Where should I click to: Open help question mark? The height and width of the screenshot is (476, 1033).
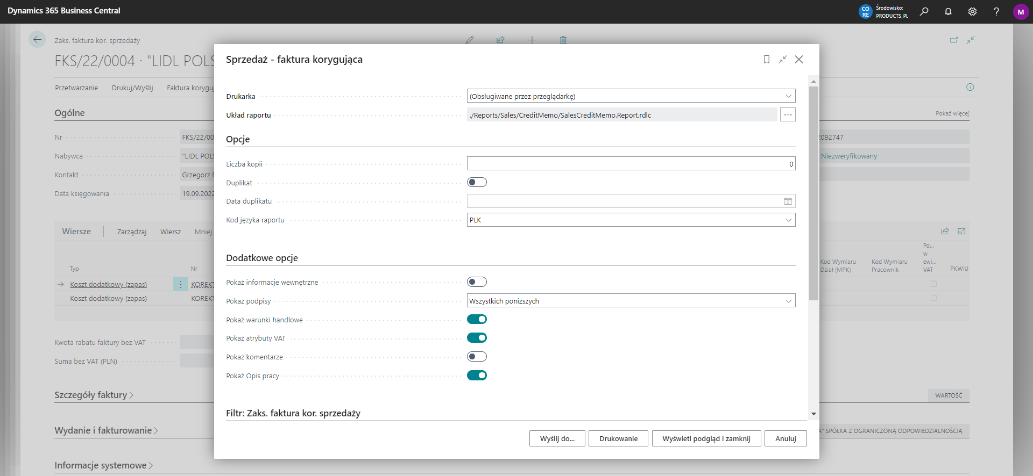[996, 11]
